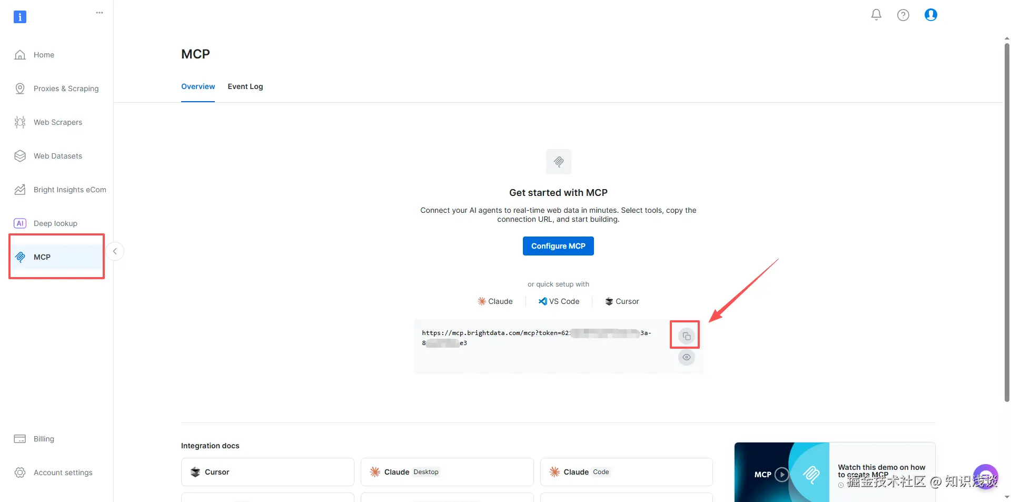Open Web Scrapers section
Viewport: 1011px width, 502px height.
pos(57,122)
